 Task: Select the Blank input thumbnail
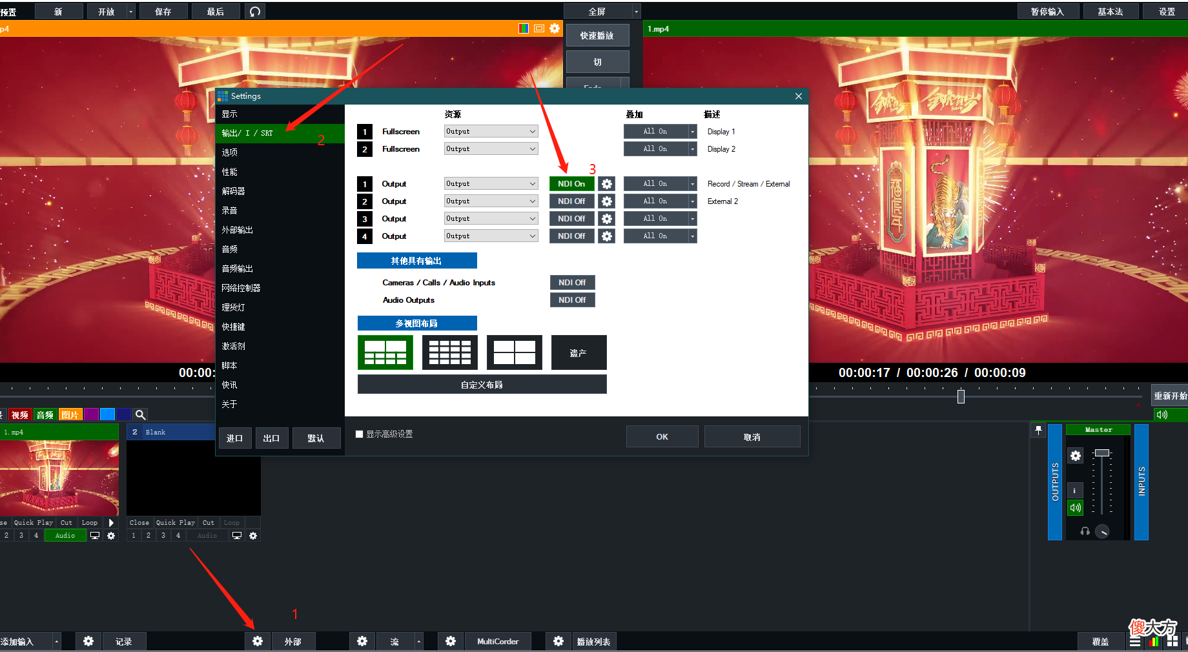[194, 478]
